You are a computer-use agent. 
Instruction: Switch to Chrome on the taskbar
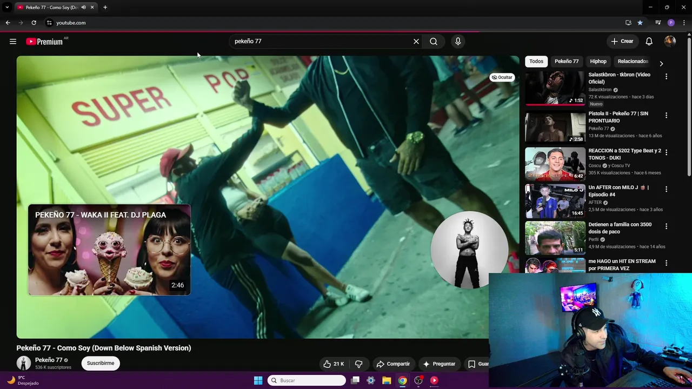pos(402,380)
